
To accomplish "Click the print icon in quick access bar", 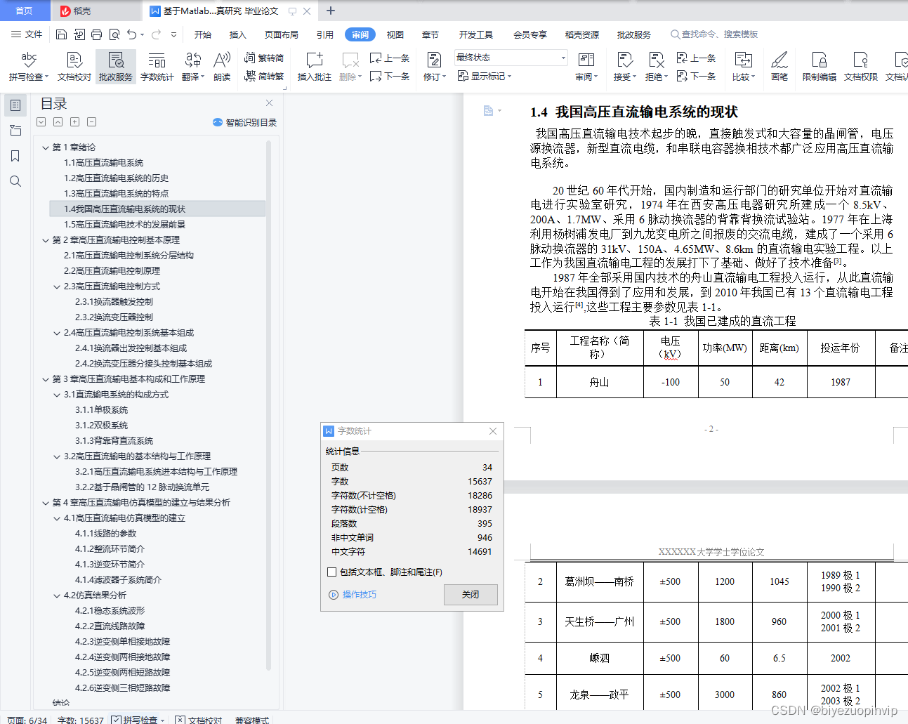I will 96,34.
